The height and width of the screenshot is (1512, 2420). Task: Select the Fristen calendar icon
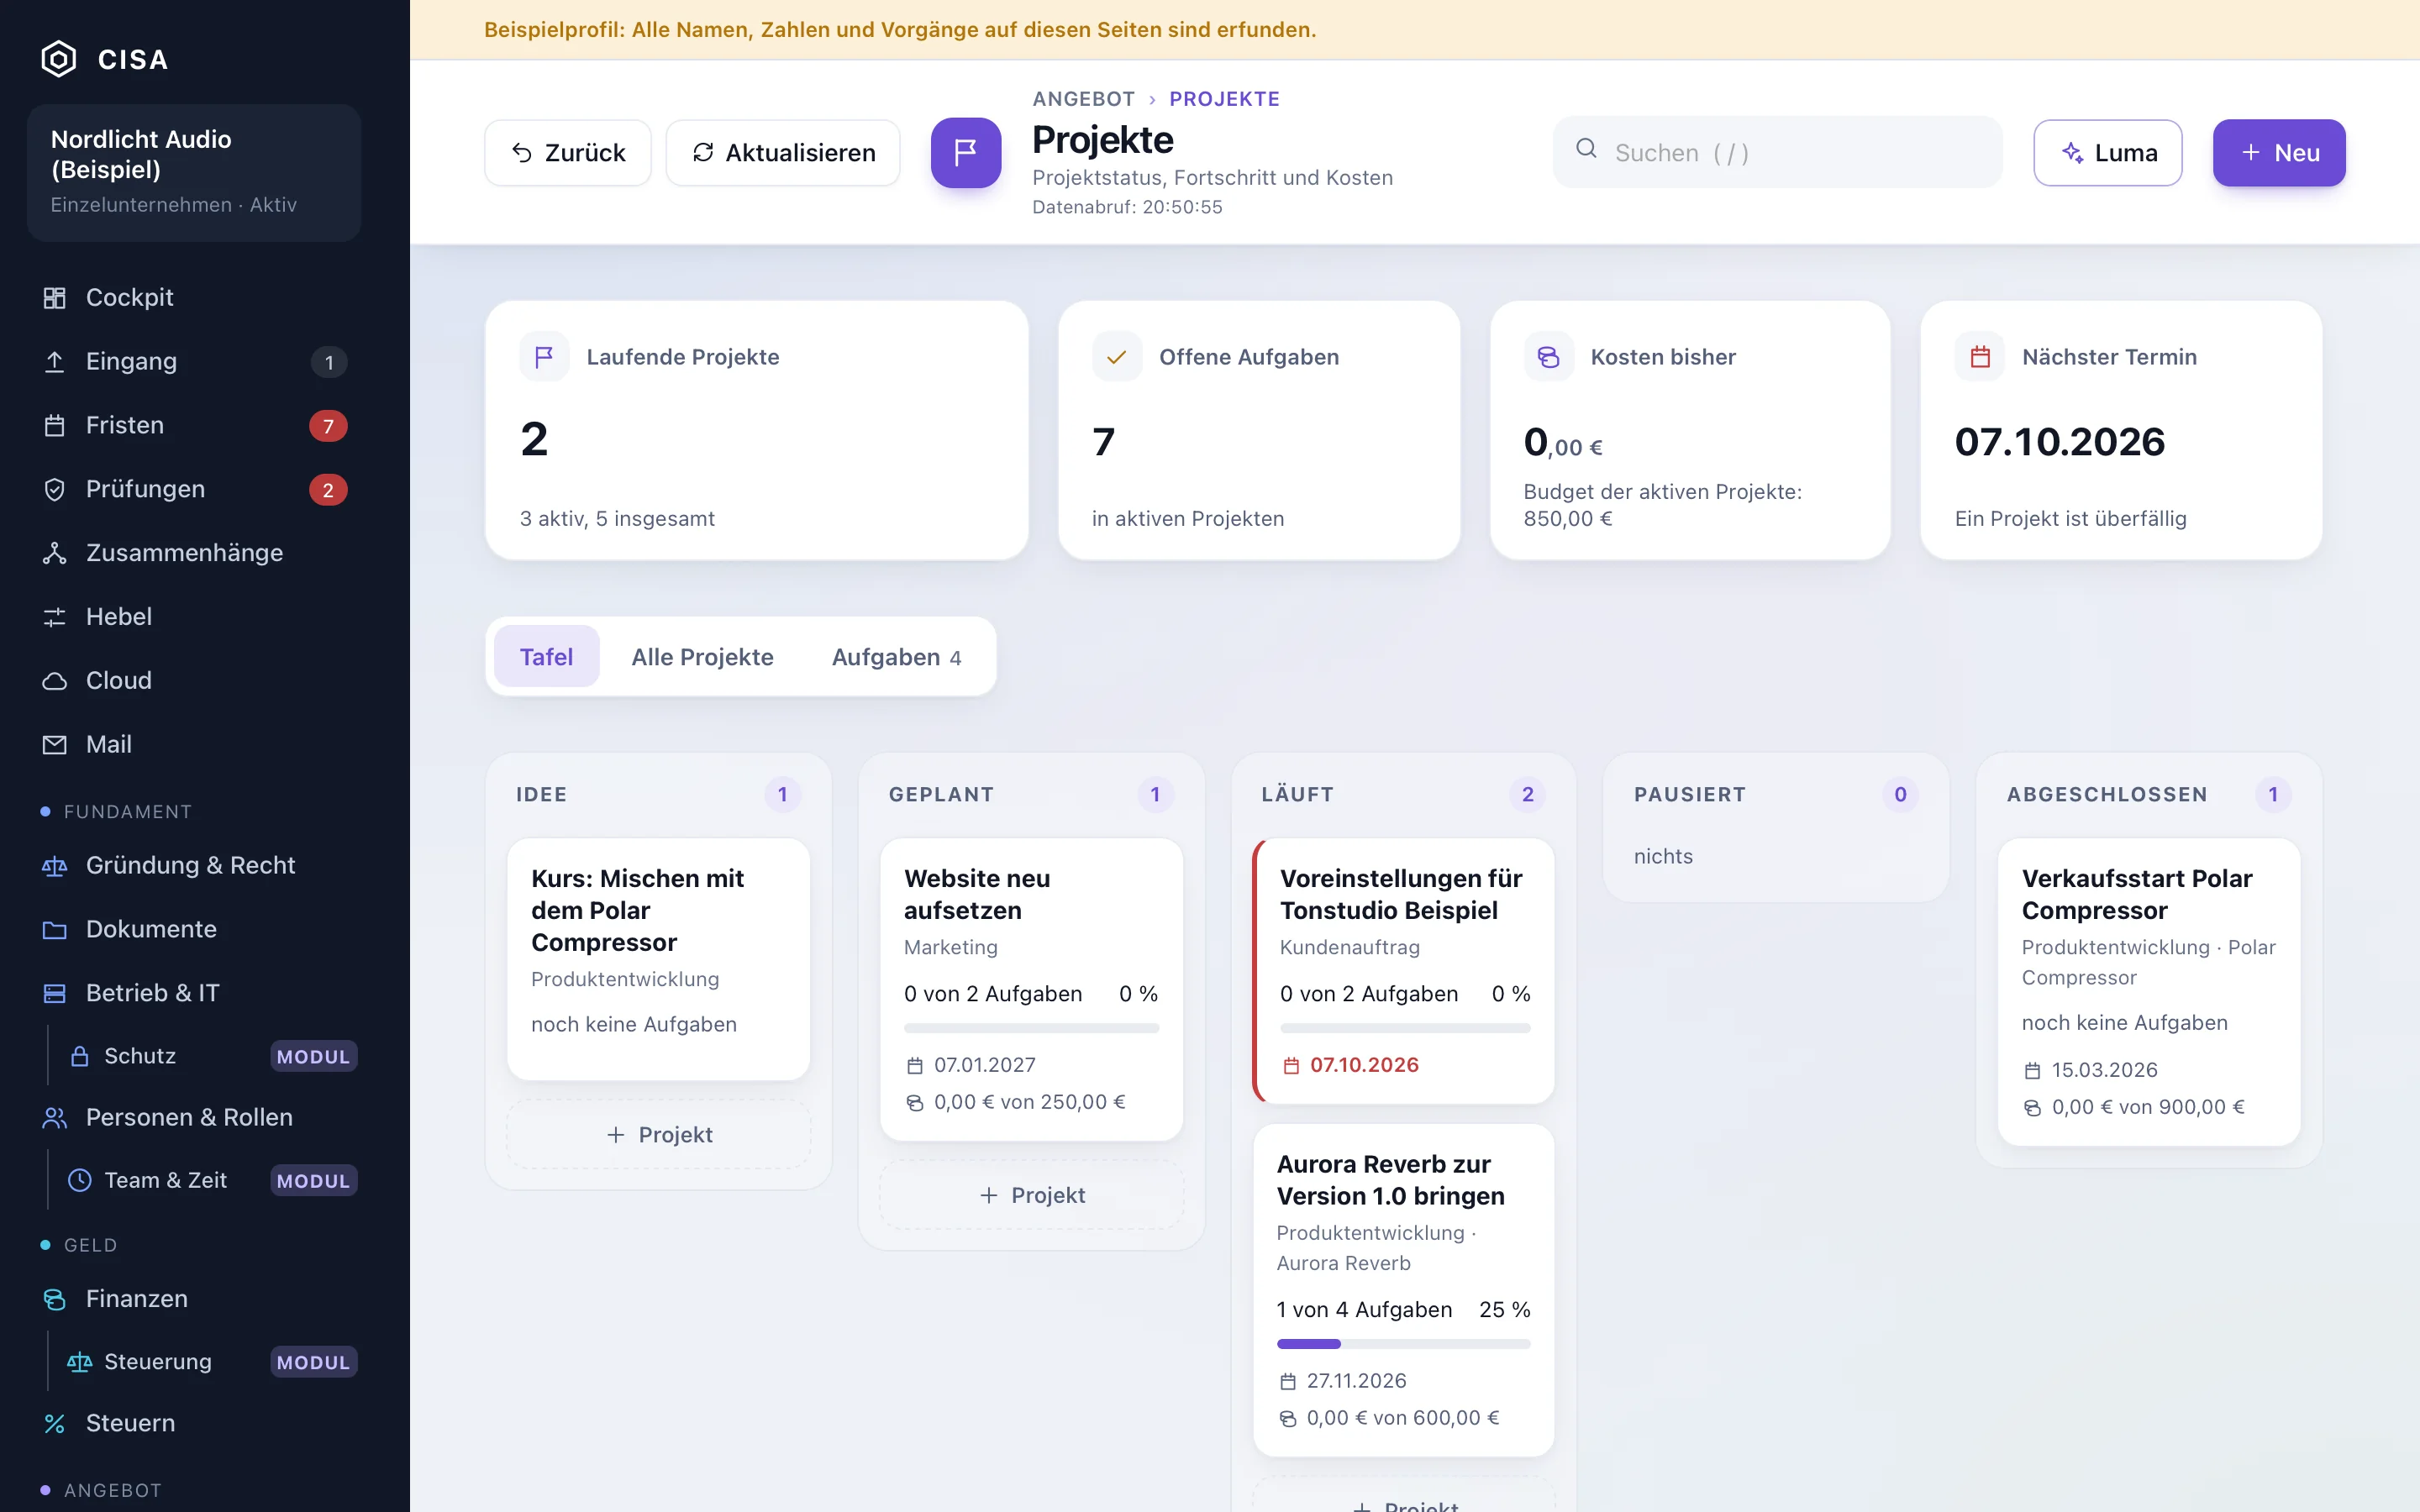55,425
